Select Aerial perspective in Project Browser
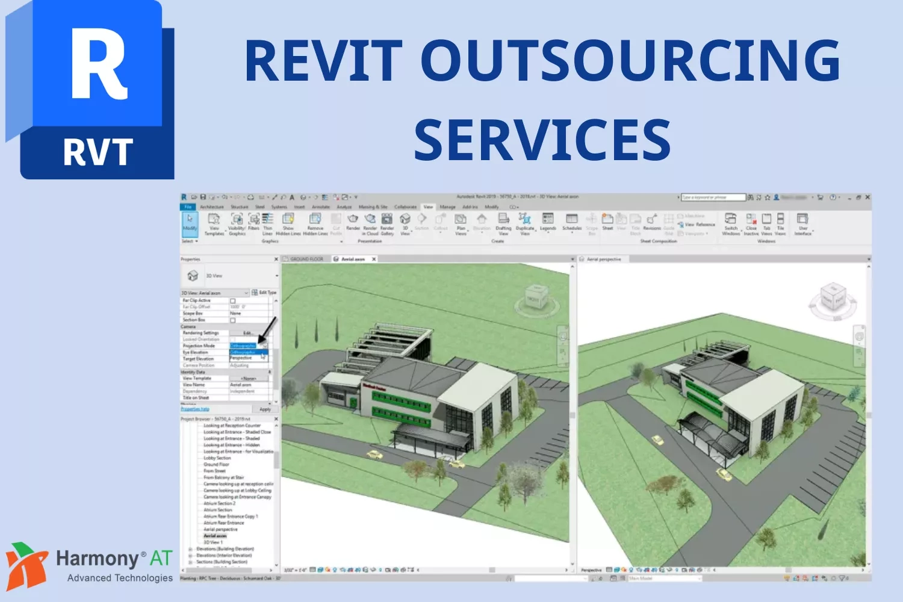The width and height of the screenshot is (903, 602). point(220,530)
